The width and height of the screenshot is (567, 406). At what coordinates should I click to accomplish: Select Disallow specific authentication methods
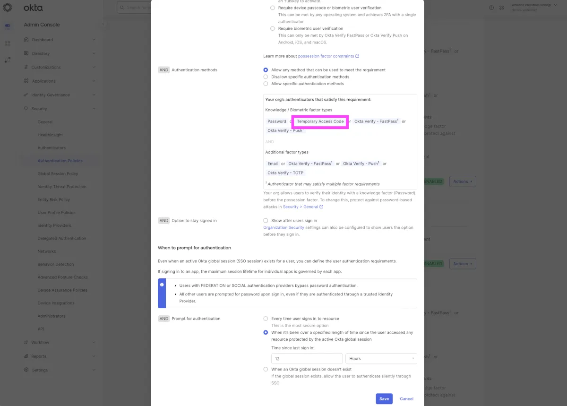click(266, 77)
